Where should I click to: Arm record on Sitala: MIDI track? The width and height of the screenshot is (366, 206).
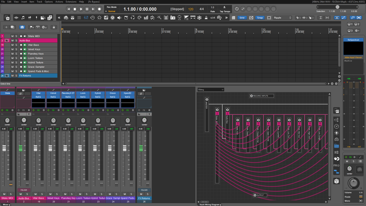[x=21, y=36]
